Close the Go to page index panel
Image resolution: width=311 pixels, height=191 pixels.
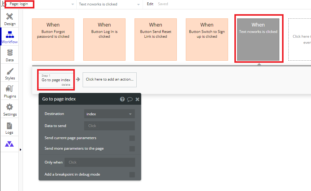coord(137,99)
